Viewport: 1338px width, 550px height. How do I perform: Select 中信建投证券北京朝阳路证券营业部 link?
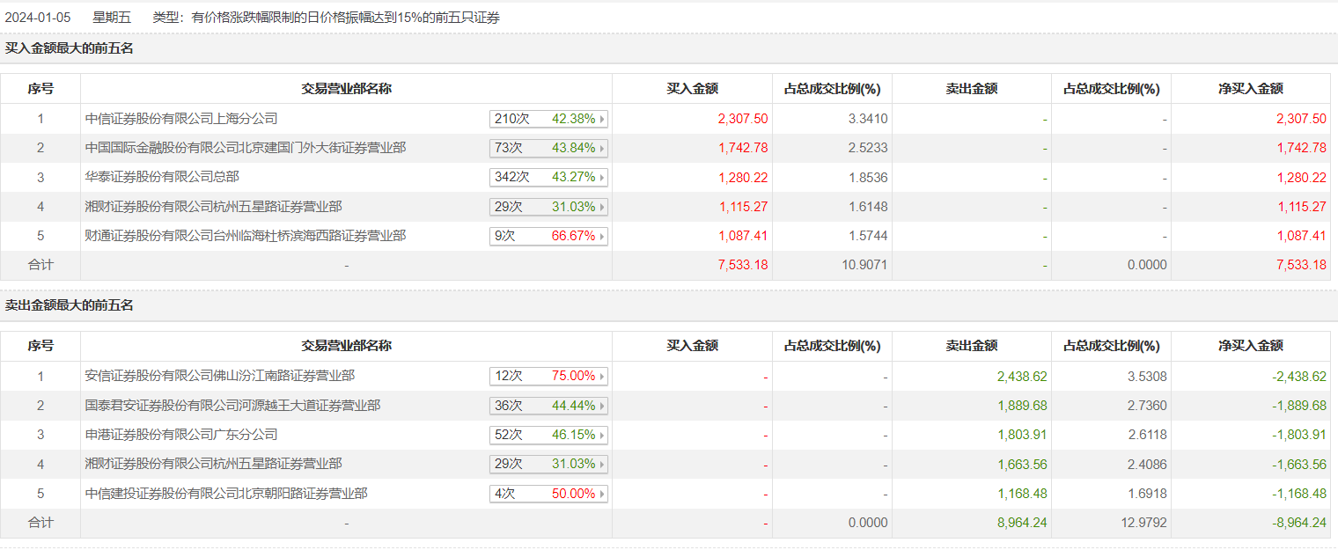click(x=226, y=494)
